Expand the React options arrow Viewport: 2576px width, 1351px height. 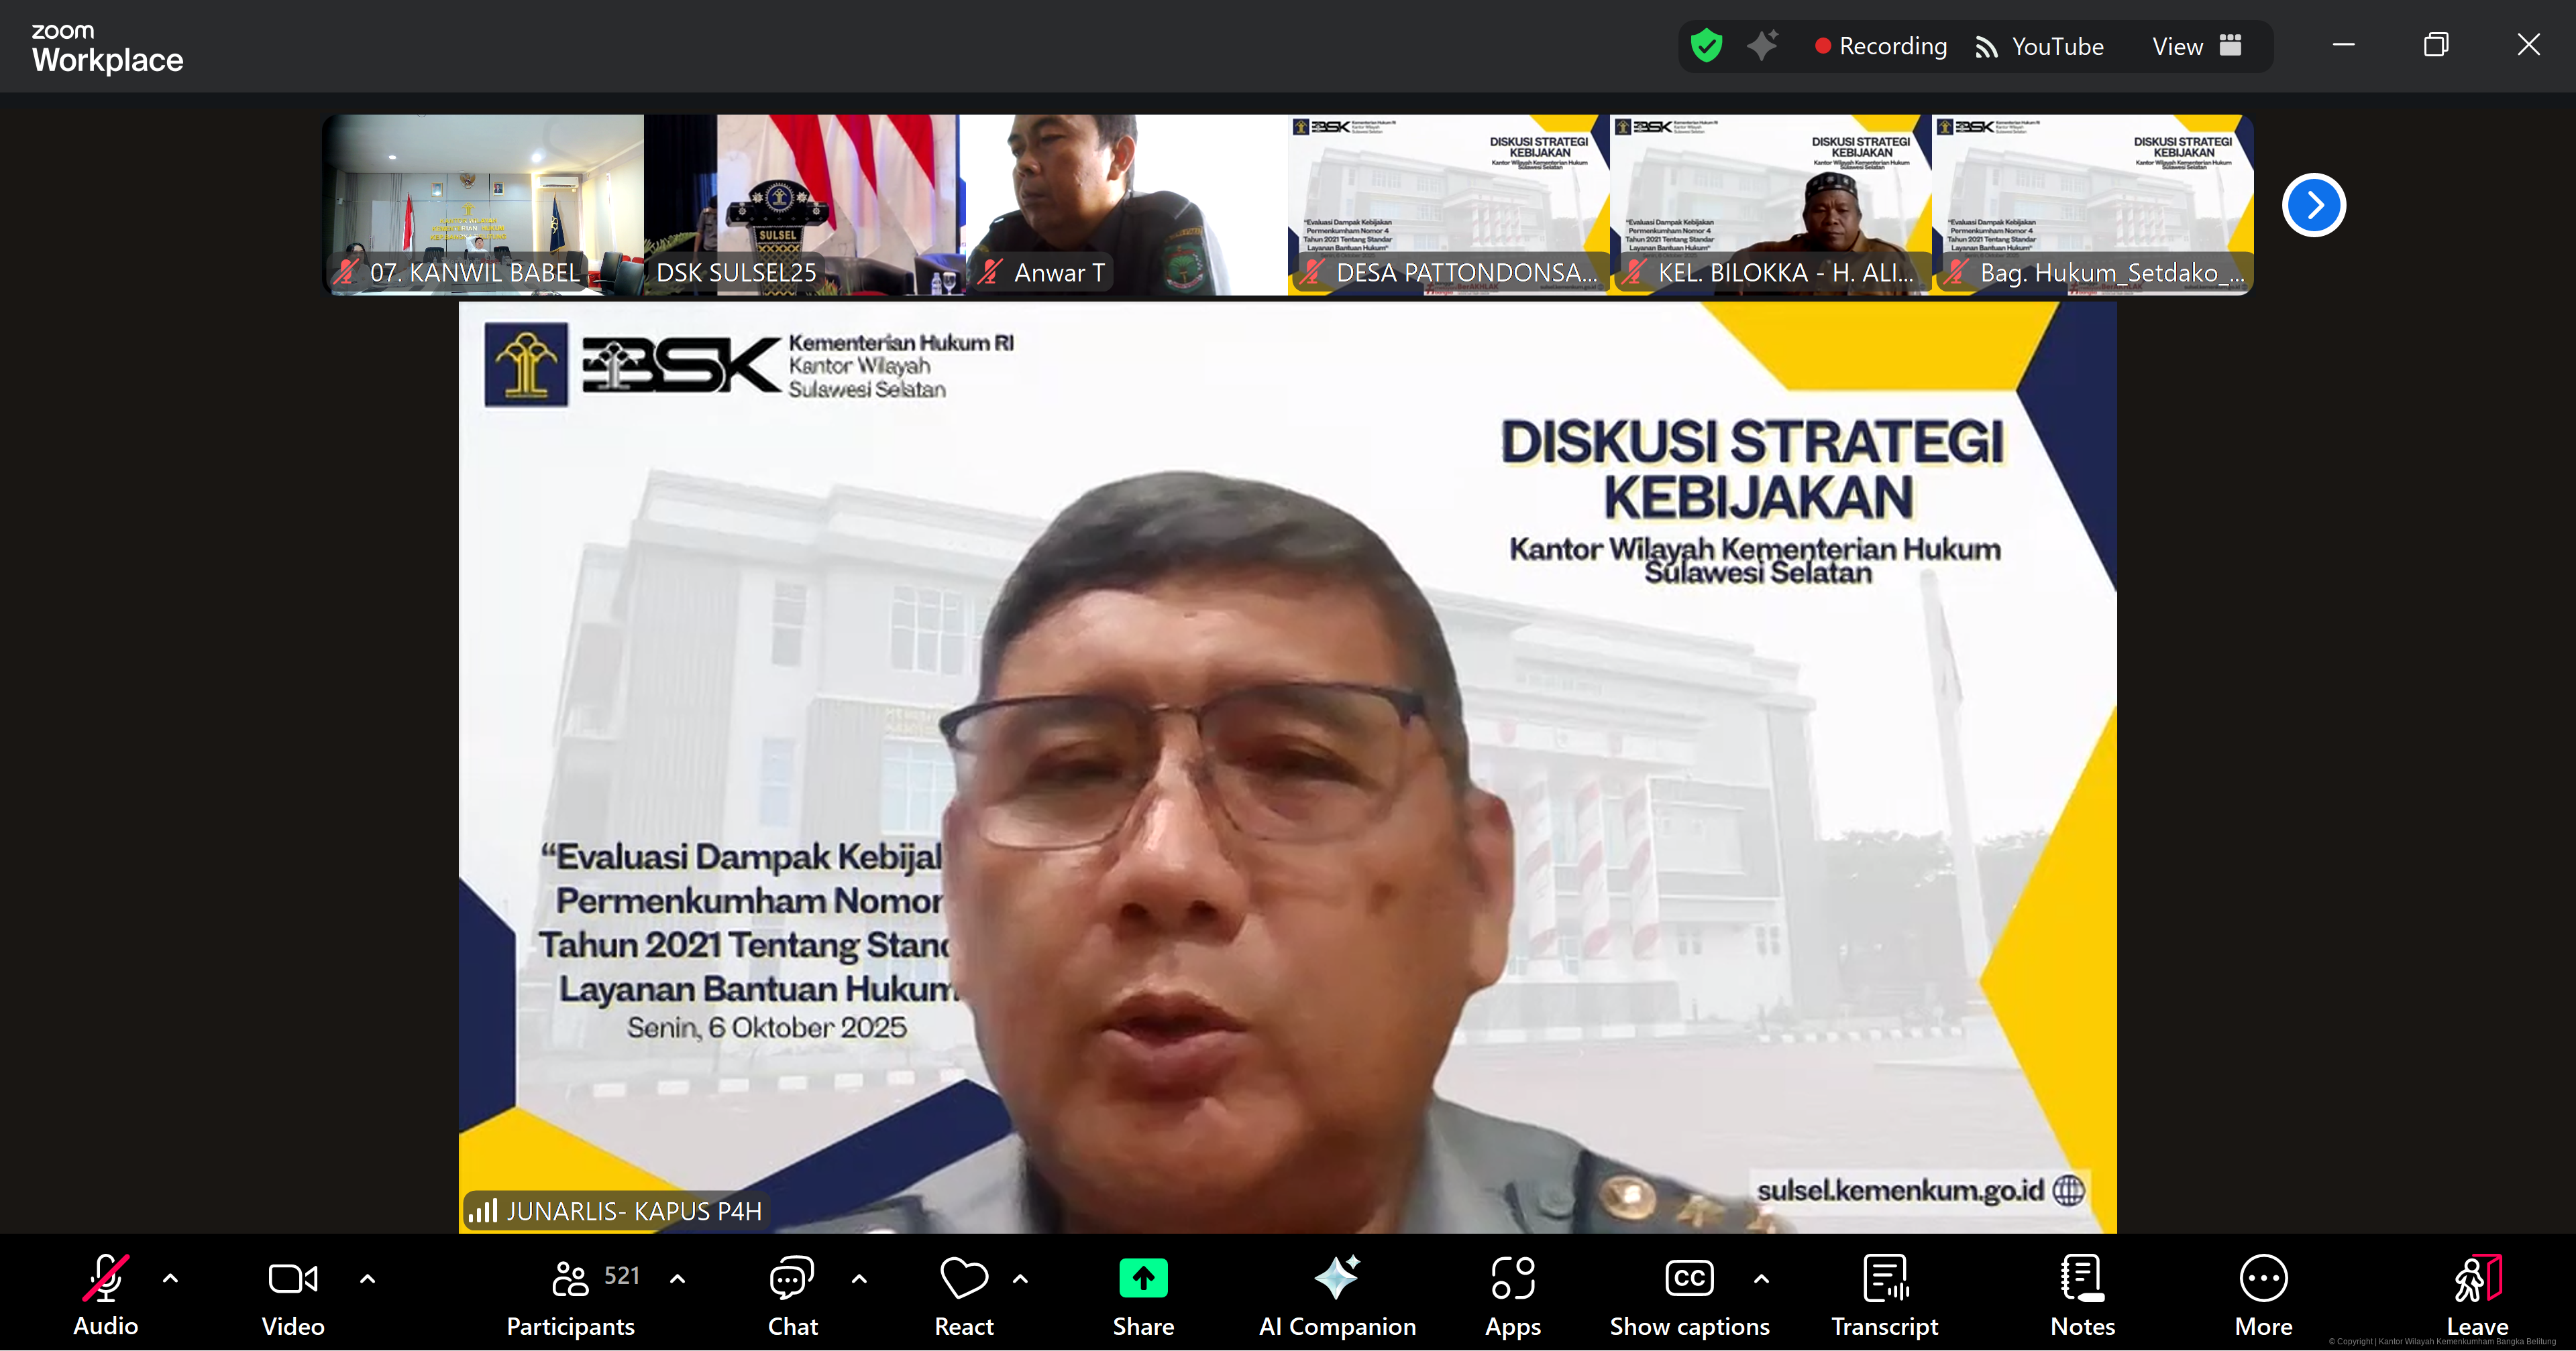(1020, 1278)
